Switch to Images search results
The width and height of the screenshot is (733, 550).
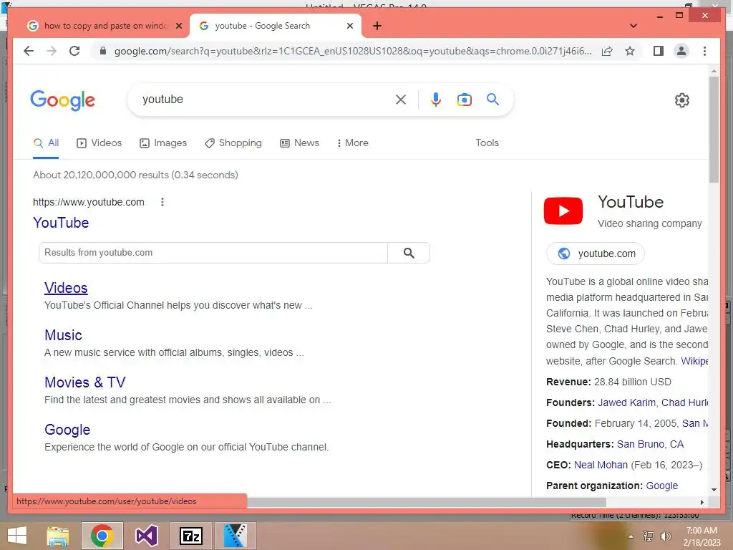pyautogui.click(x=163, y=143)
